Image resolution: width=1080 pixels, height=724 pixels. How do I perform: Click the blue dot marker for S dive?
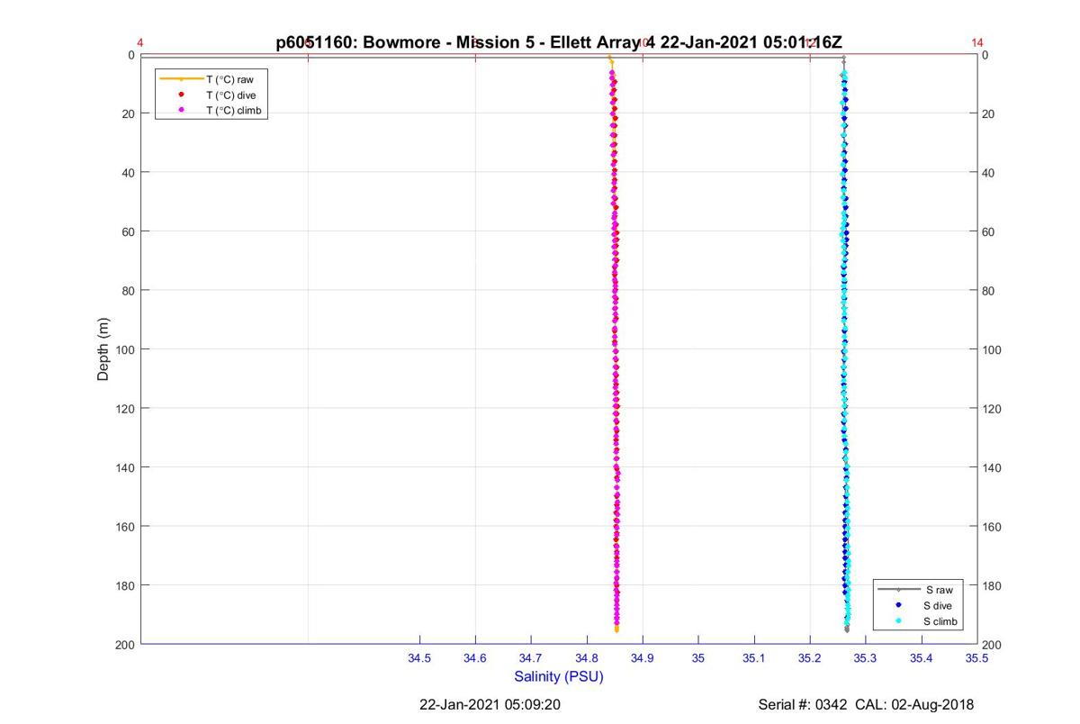(899, 605)
